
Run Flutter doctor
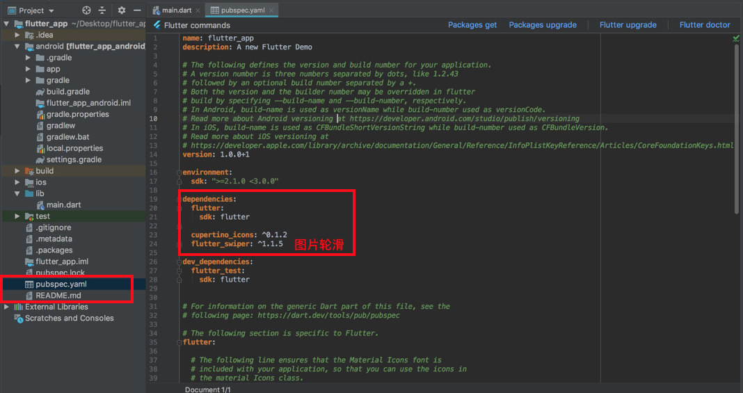pos(705,25)
